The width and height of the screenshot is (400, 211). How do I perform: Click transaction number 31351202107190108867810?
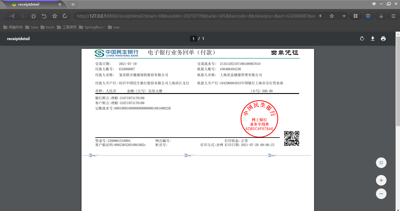coord(240,64)
